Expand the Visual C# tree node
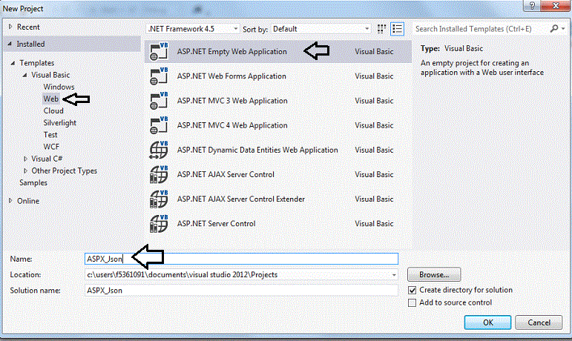 [25, 159]
